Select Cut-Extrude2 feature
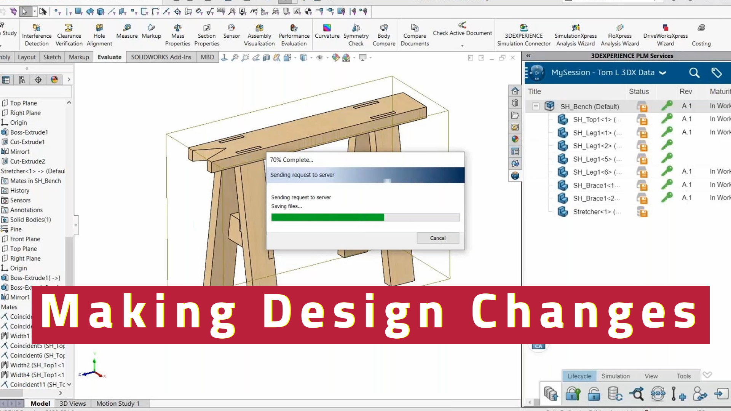The width and height of the screenshot is (731, 411). pyautogui.click(x=27, y=161)
